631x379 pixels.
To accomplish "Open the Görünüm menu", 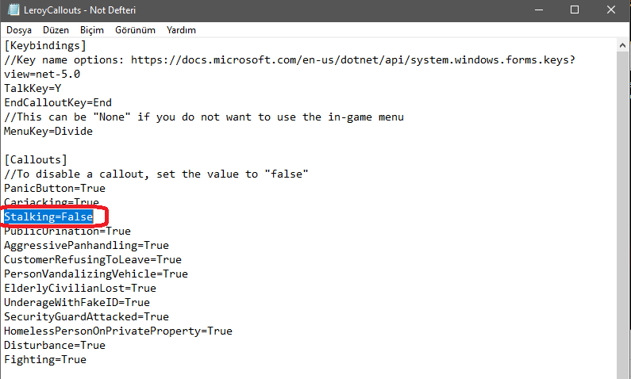I will tap(135, 30).
